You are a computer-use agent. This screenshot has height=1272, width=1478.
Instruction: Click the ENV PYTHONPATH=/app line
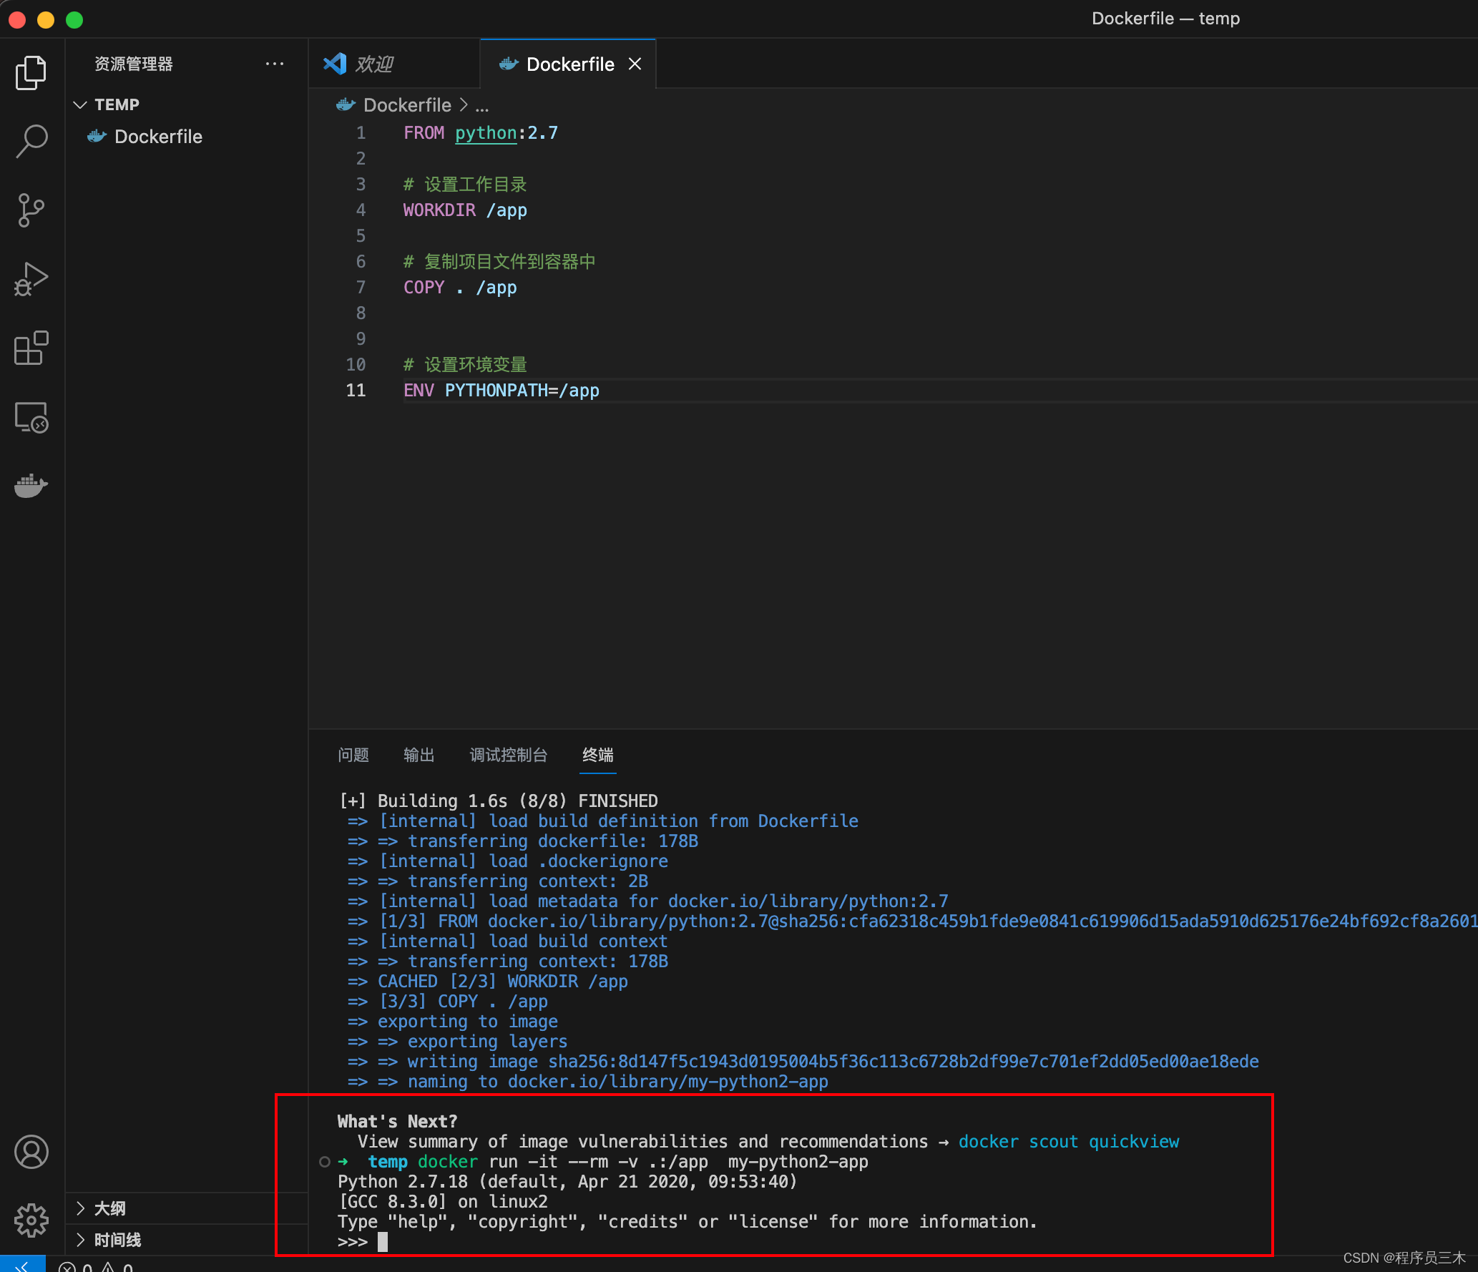coord(501,390)
